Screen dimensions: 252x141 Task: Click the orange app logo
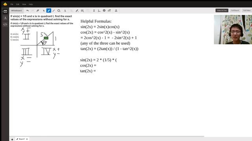click(5, 4)
